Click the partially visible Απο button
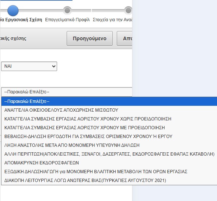Viewport: 217px width, 201px height. pos(124,38)
